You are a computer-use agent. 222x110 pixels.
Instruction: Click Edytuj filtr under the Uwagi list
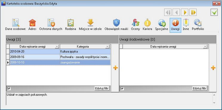[102, 89]
